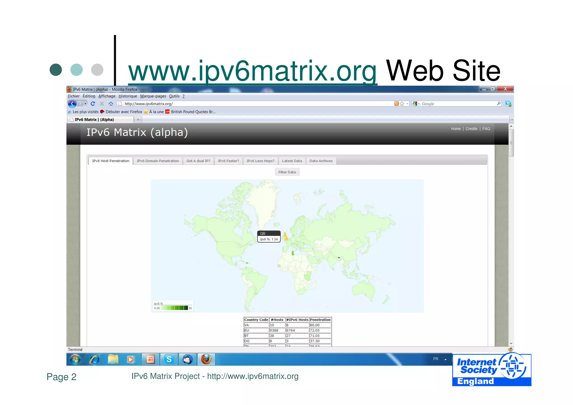Open the Credits link in the header
Image resolution: width=573 pixels, height=405 pixels.
click(x=471, y=129)
